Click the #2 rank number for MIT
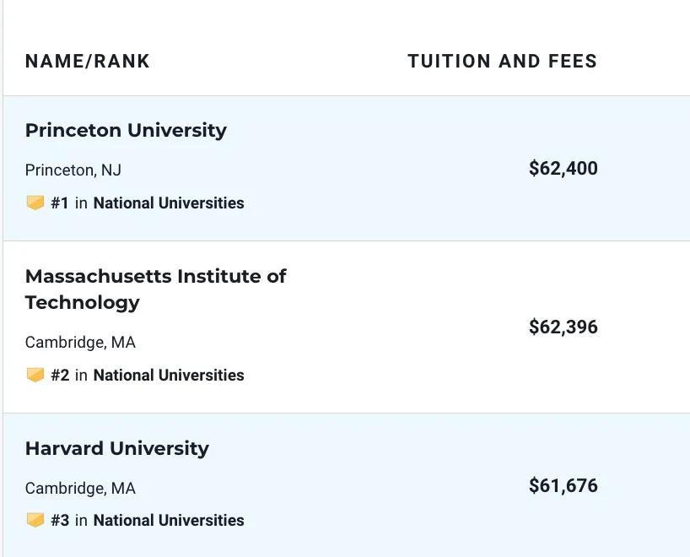 click(x=60, y=376)
